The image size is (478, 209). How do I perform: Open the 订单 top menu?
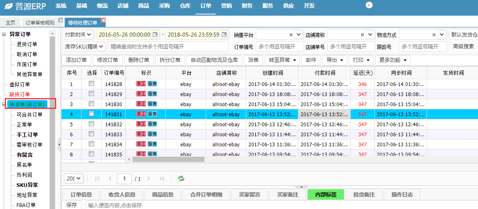pyautogui.click(x=206, y=6)
